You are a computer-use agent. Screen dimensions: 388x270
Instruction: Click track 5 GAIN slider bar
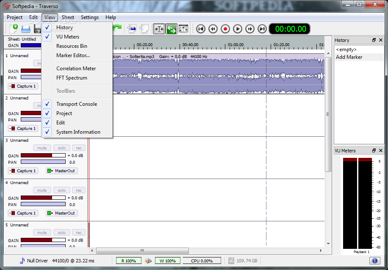click(x=43, y=240)
